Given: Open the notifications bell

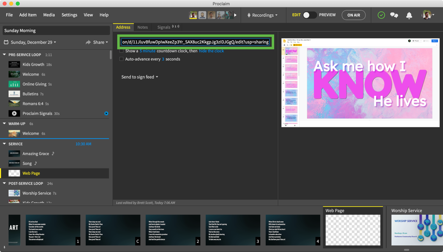Looking at the screenshot, I should pos(409,15).
